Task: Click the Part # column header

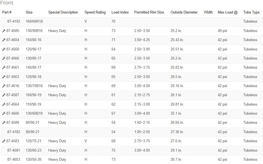Action: tap(7, 12)
